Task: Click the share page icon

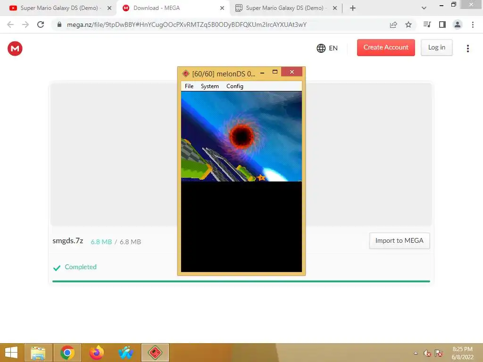Action: point(393,25)
